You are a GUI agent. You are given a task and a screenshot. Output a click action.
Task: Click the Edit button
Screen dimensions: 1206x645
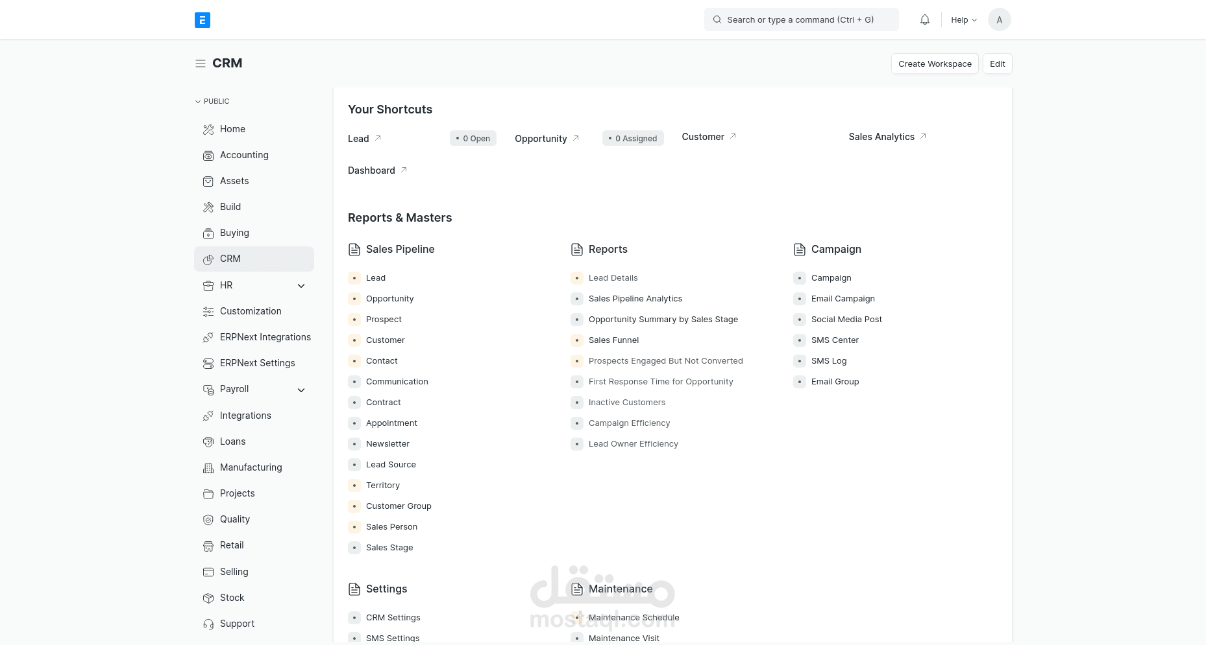[x=997, y=64]
